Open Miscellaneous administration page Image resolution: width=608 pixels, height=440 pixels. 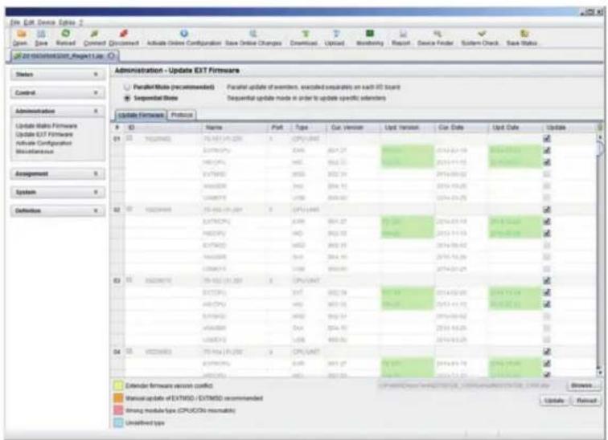click(35, 152)
